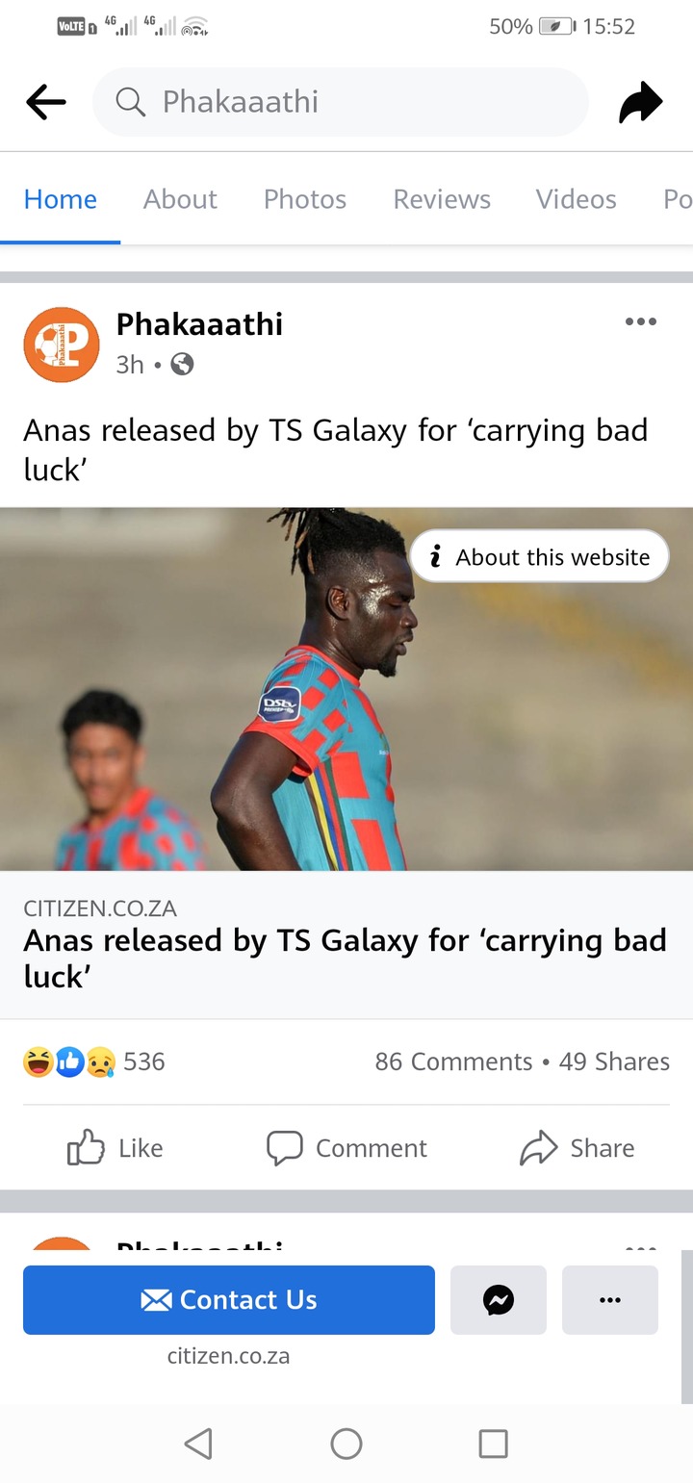Share the Anas post
This screenshot has width=693, height=1483.
click(x=578, y=1147)
